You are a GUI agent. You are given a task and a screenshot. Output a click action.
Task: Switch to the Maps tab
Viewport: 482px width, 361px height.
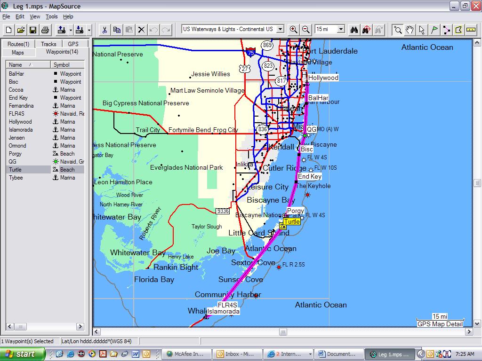(x=18, y=53)
